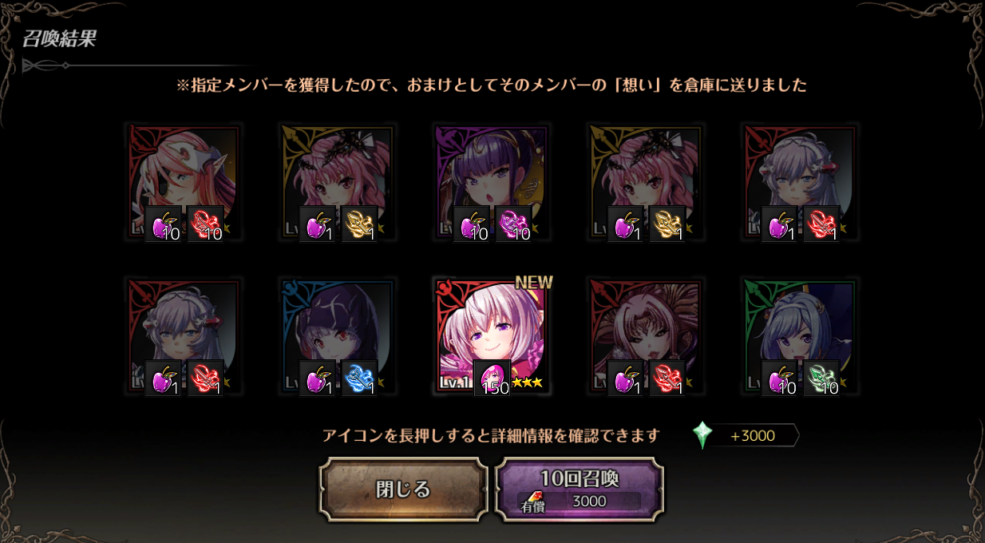This screenshot has height=543, width=985.
Task: Click the green-framed character card
Action: [801, 335]
